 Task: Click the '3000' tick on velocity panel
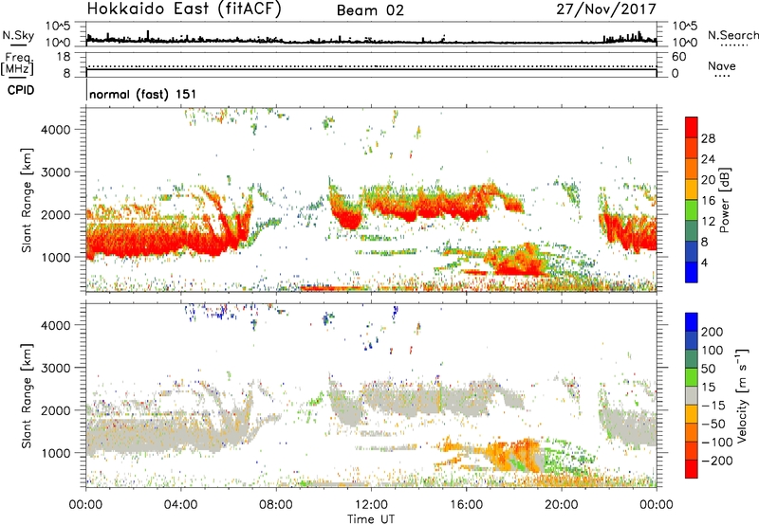[55, 368]
